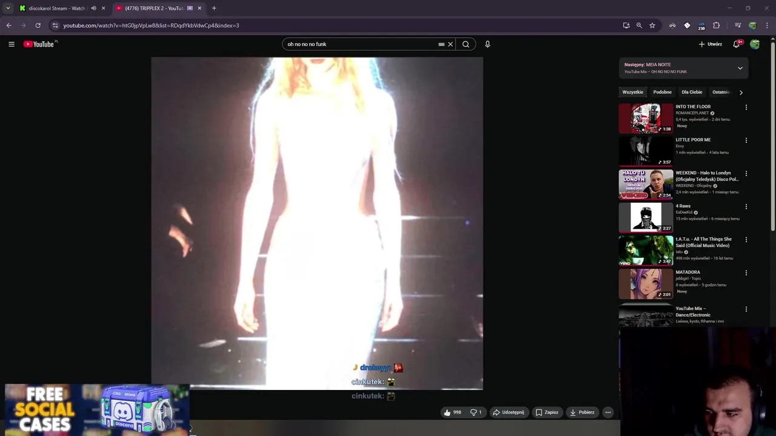Start voice search with the microphone
Viewport: 776px width, 436px height.
pos(487,44)
